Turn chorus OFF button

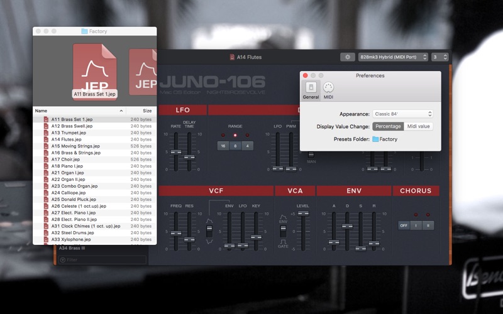pos(404,225)
